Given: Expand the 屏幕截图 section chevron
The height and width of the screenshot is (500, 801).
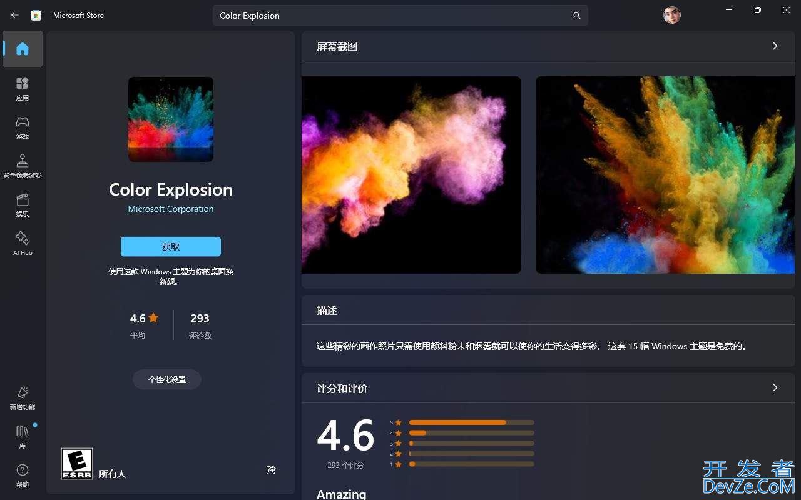Looking at the screenshot, I should pos(775,46).
